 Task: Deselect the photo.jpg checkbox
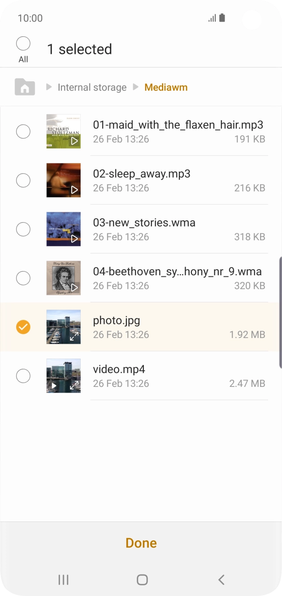point(23,327)
